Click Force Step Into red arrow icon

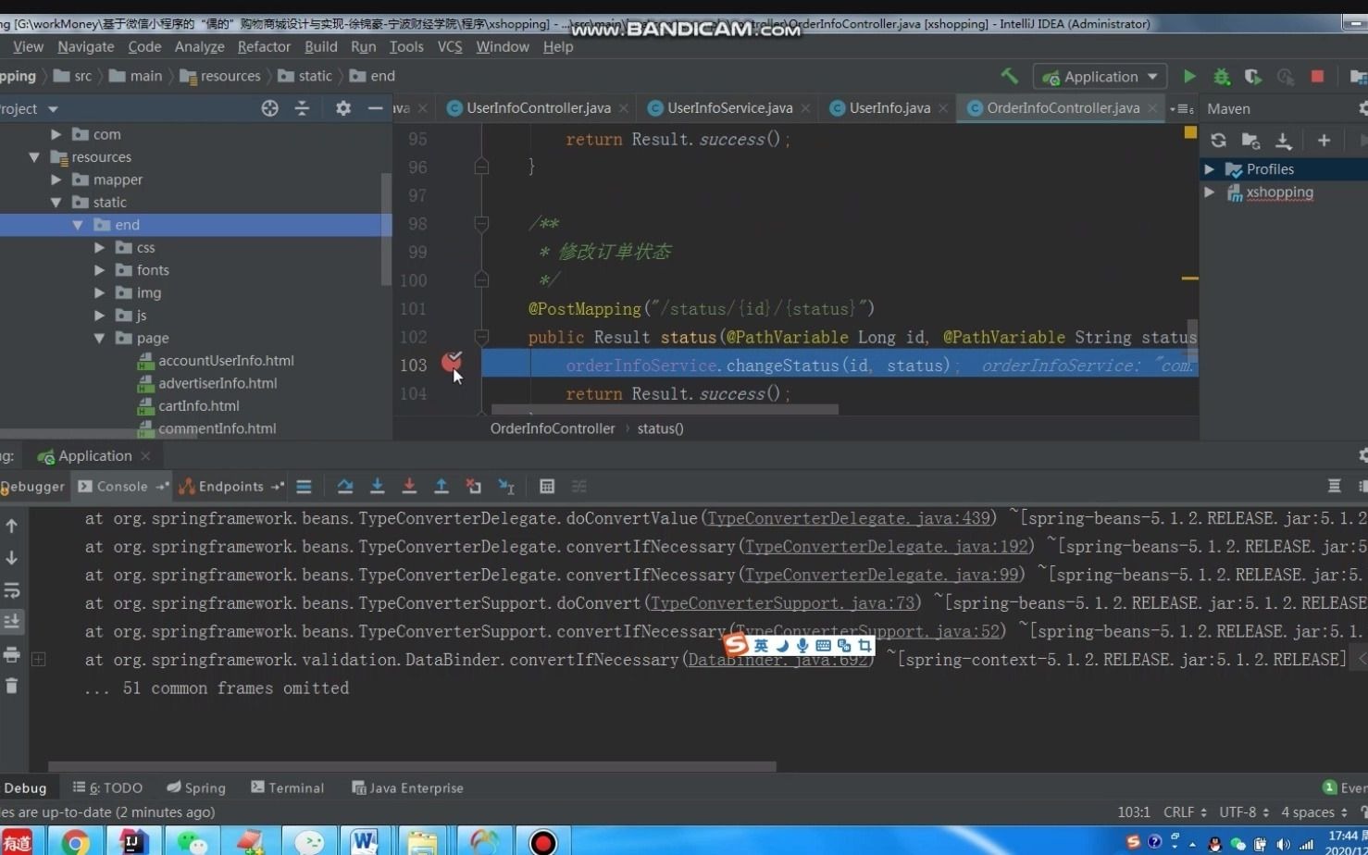[x=409, y=487]
